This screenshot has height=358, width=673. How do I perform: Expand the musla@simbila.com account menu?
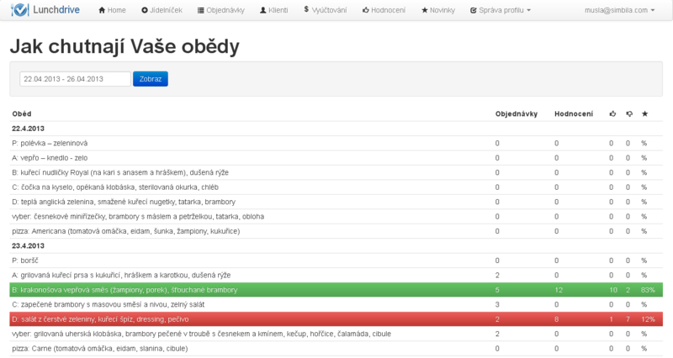pyautogui.click(x=619, y=10)
